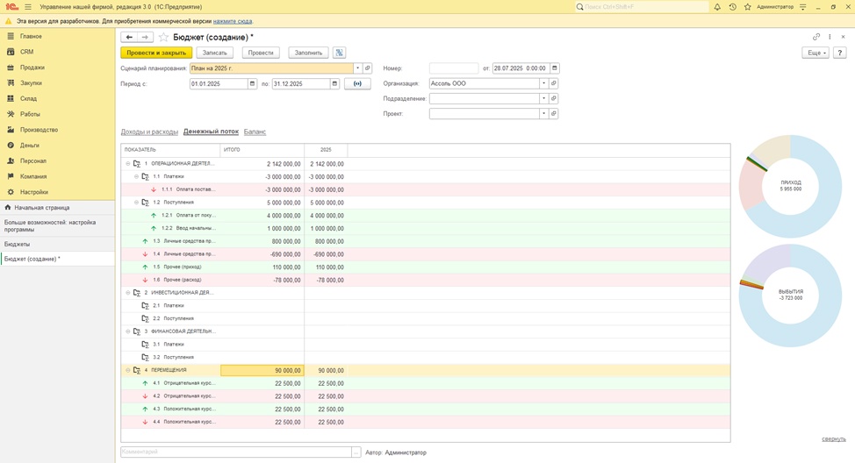Click the period selection button

[x=357, y=84]
